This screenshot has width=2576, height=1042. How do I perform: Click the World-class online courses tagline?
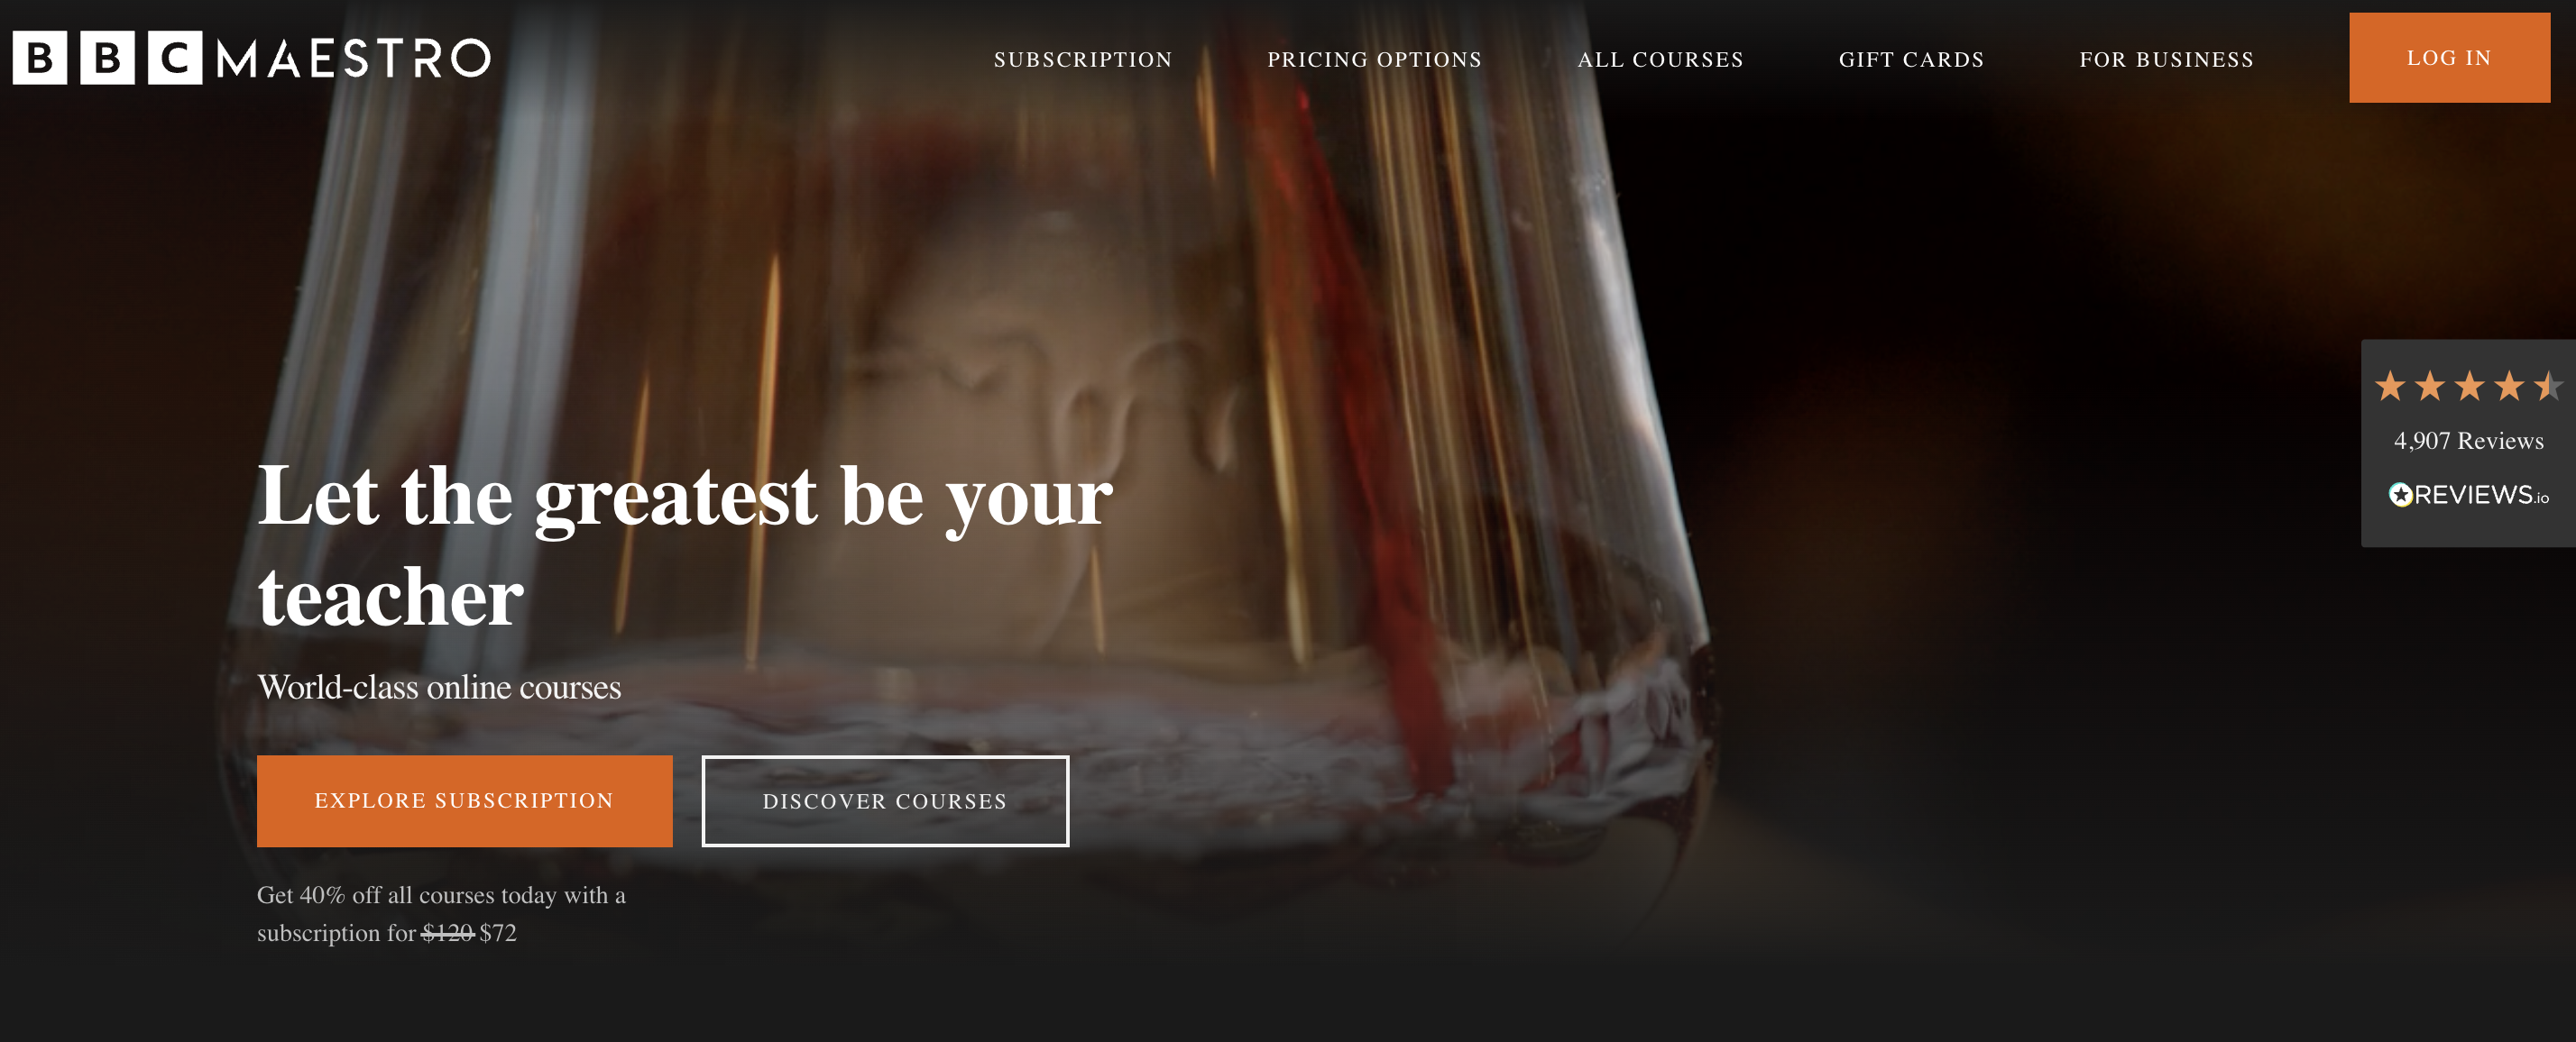(x=439, y=688)
